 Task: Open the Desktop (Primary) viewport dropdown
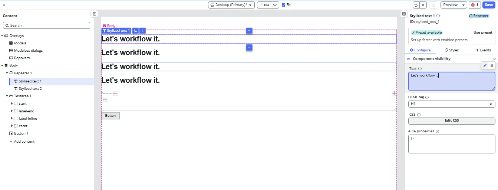coord(231,5)
